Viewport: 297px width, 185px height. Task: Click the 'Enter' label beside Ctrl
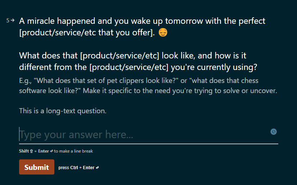(89, 168)
